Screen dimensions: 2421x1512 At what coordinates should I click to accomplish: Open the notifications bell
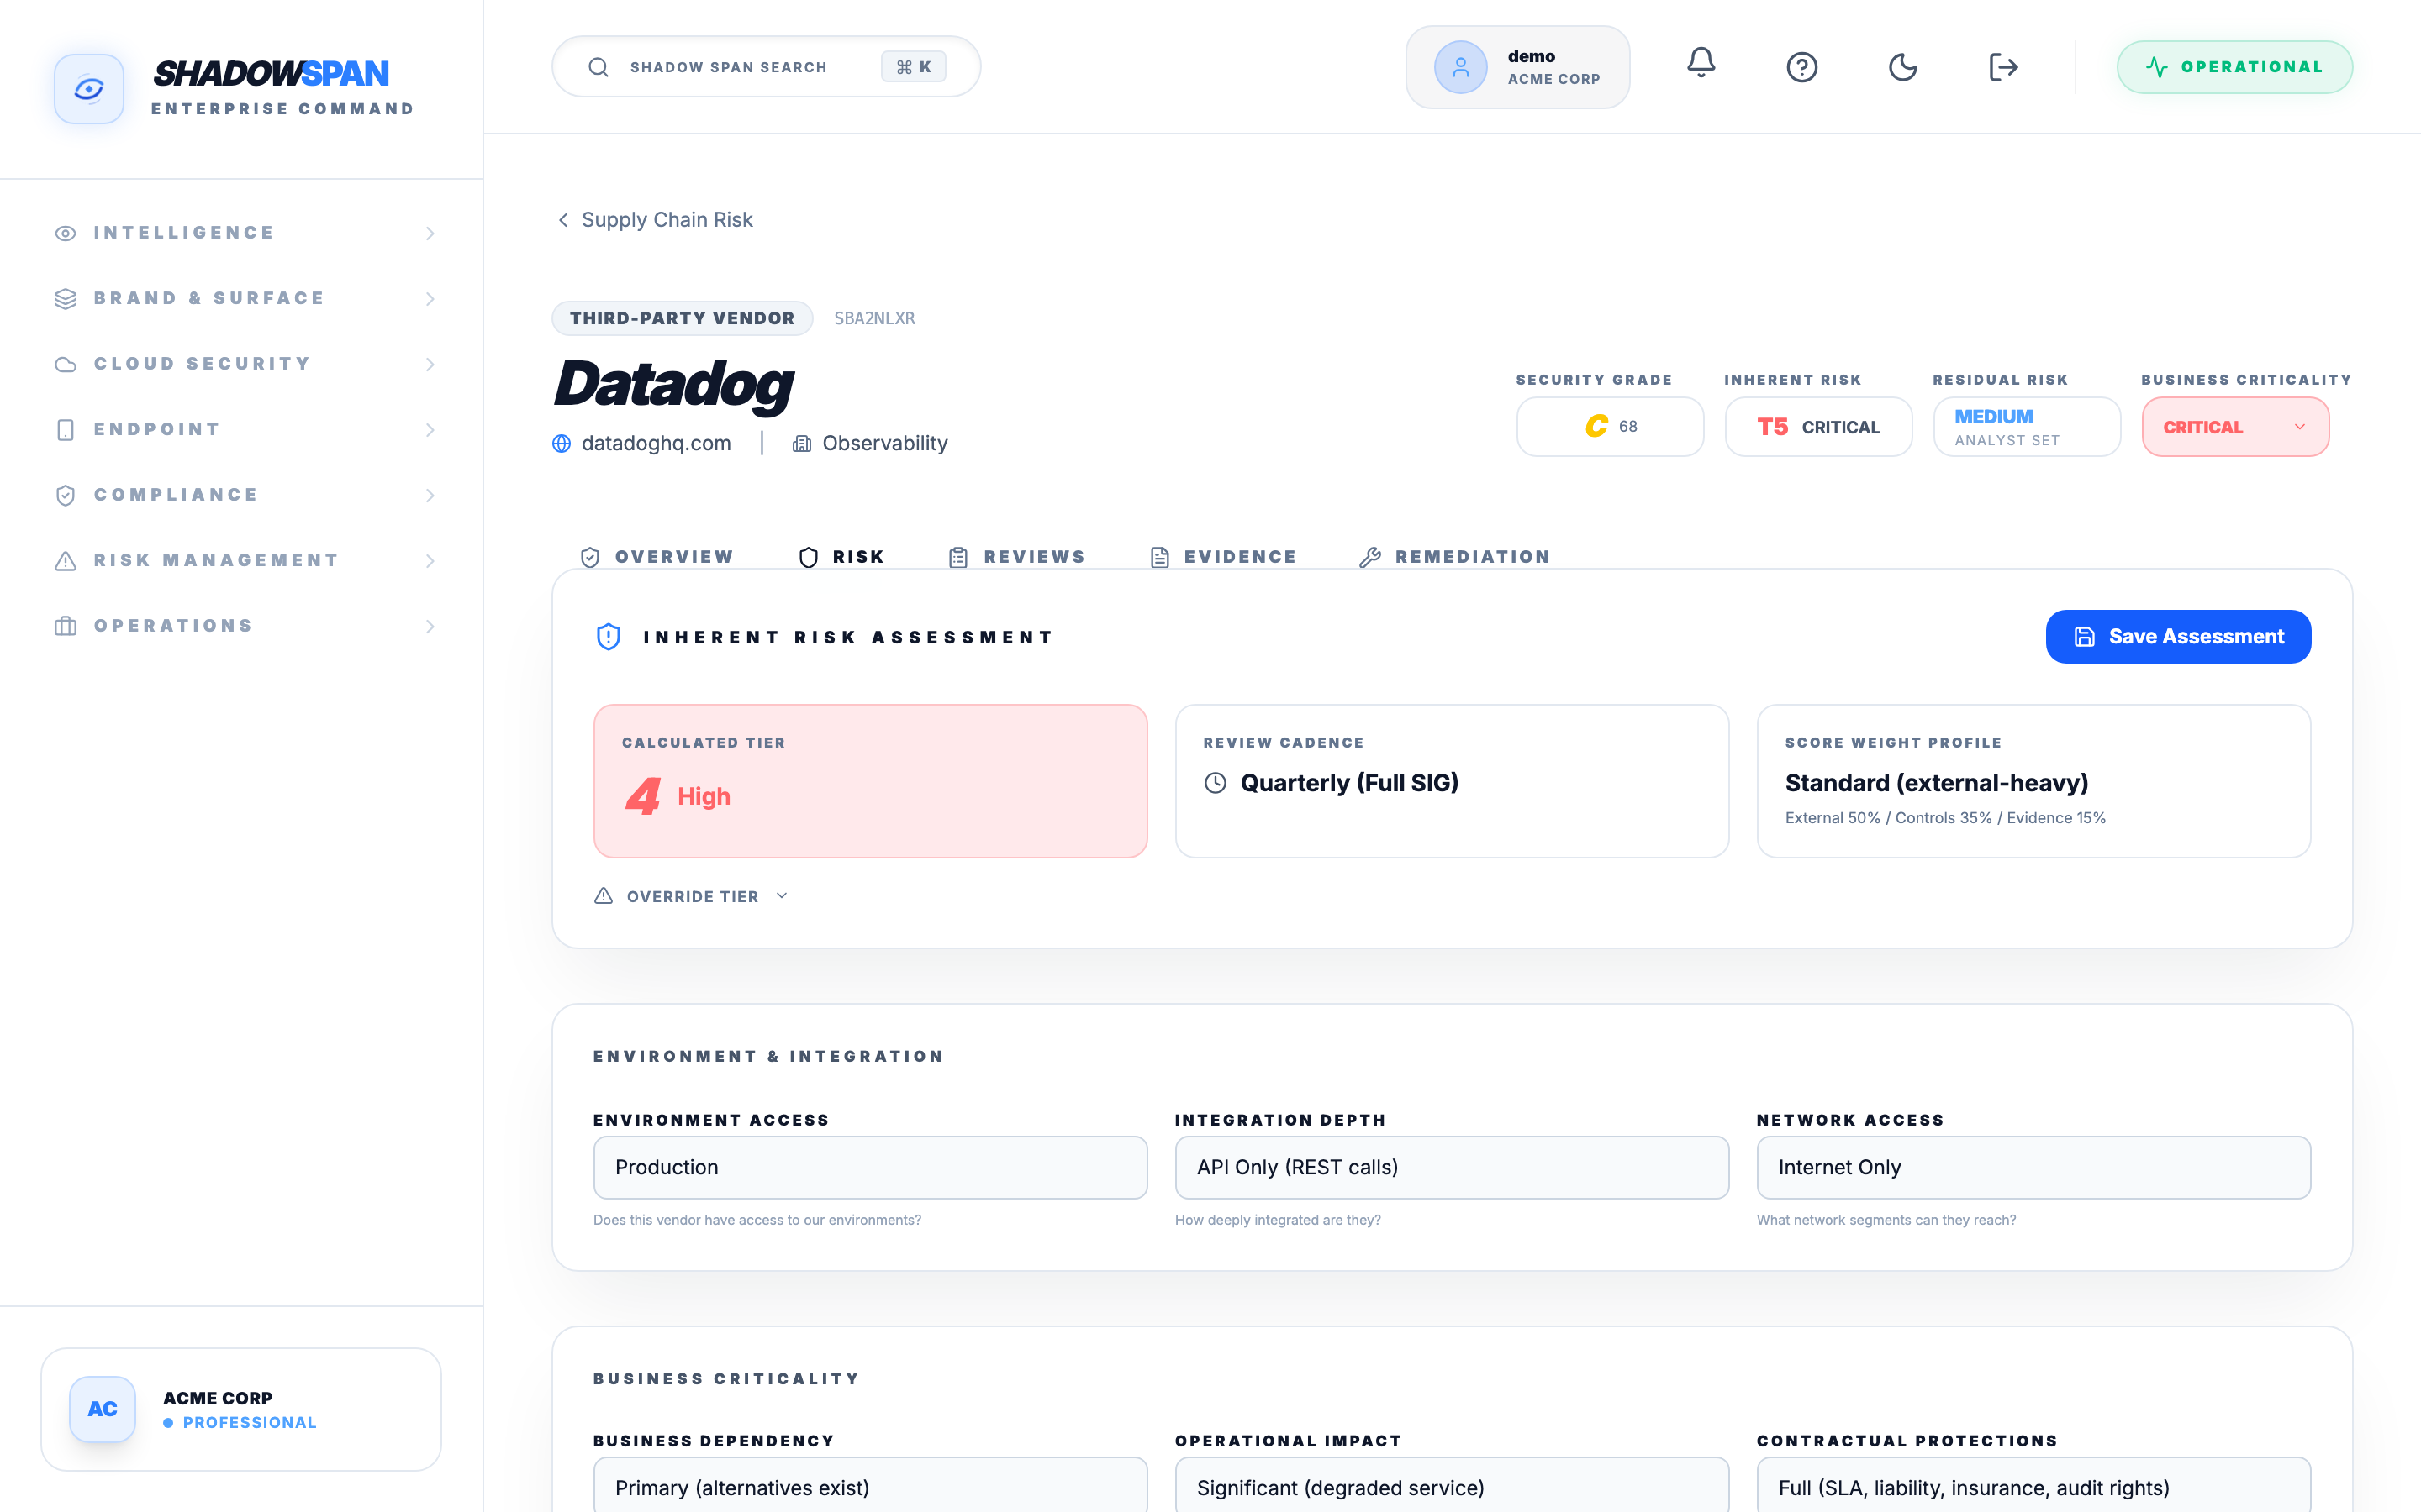pyautogui.click(x=1701, y=66)
